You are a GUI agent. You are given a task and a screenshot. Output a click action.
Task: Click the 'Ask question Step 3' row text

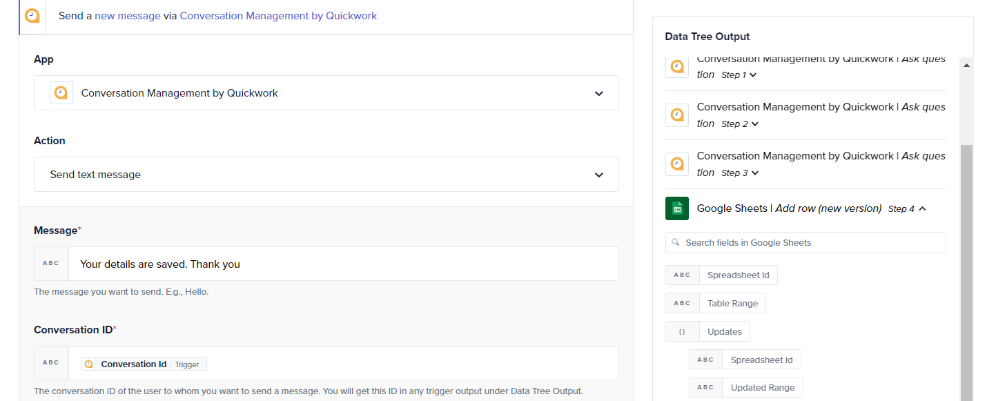821,164
